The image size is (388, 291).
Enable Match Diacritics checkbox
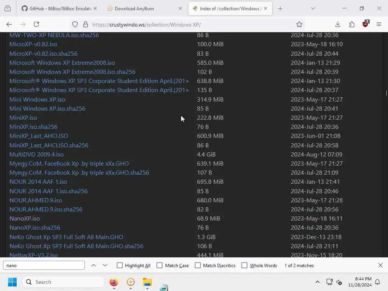(198, 265)
